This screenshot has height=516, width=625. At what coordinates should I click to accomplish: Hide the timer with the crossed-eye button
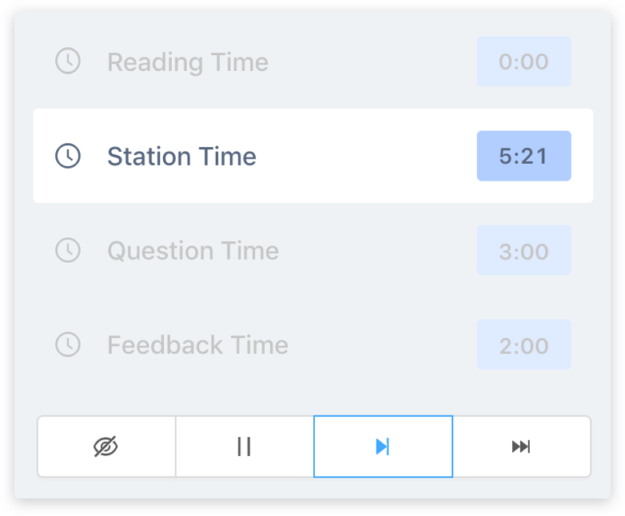(x=106, y=447)
